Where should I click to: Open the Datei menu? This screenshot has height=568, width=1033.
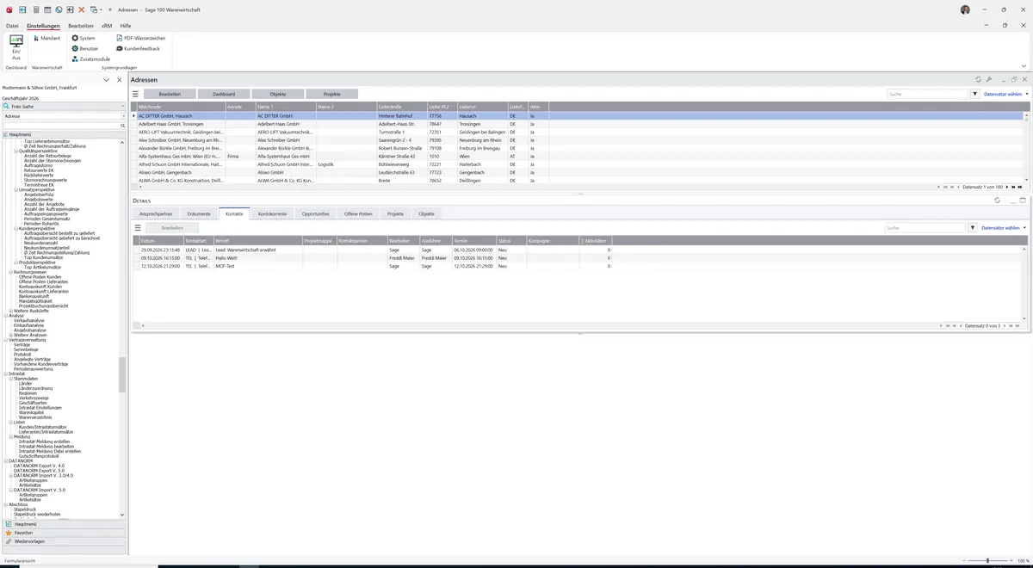coord(12,26)
